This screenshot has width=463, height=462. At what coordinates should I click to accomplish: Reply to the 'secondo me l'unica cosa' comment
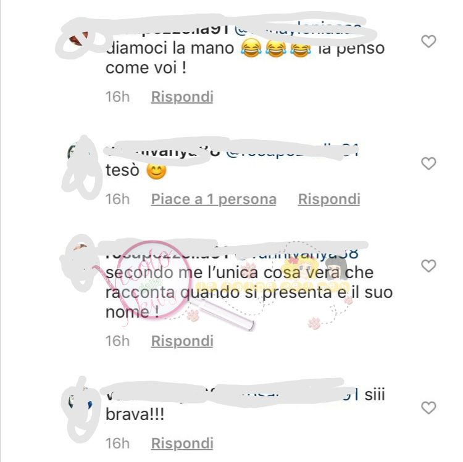182,341
